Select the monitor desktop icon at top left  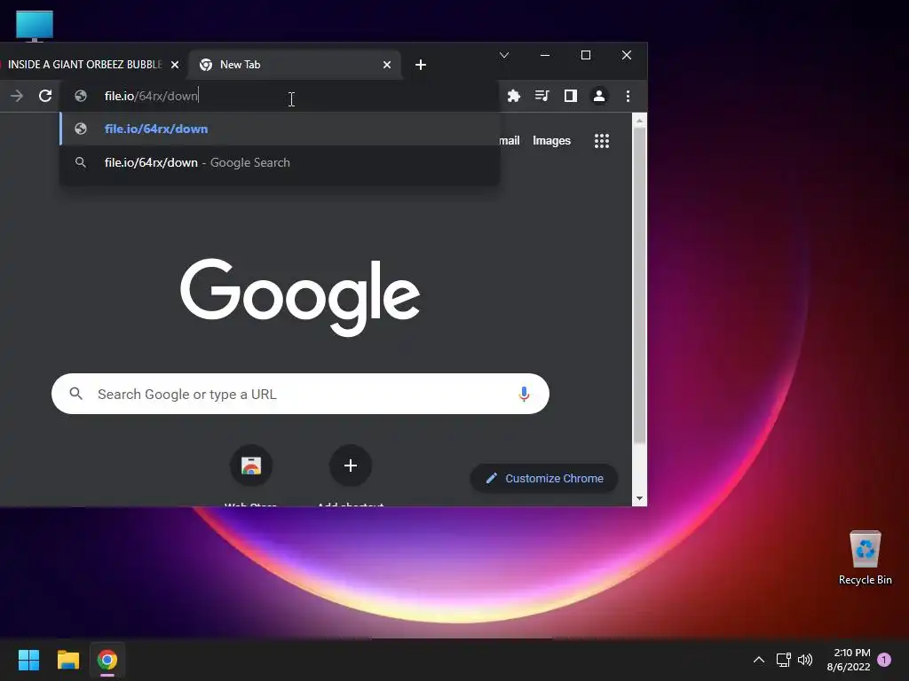pyautogui.click(x=35, y=26)
